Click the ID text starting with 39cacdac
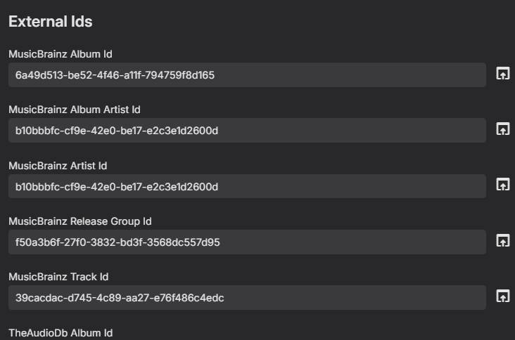 tap(120, 298)
